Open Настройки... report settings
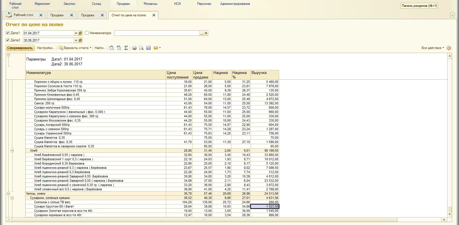 [46, 48]
